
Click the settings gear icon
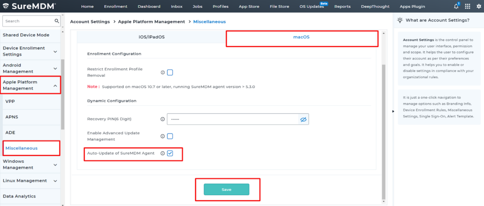pyautogui.click(x=478, y=7)
